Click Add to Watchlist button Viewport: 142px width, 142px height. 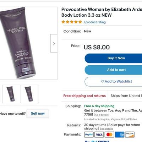pos(113,82)
